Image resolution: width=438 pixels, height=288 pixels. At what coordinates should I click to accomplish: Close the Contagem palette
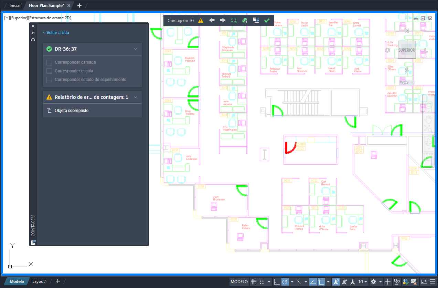[33, 26]
